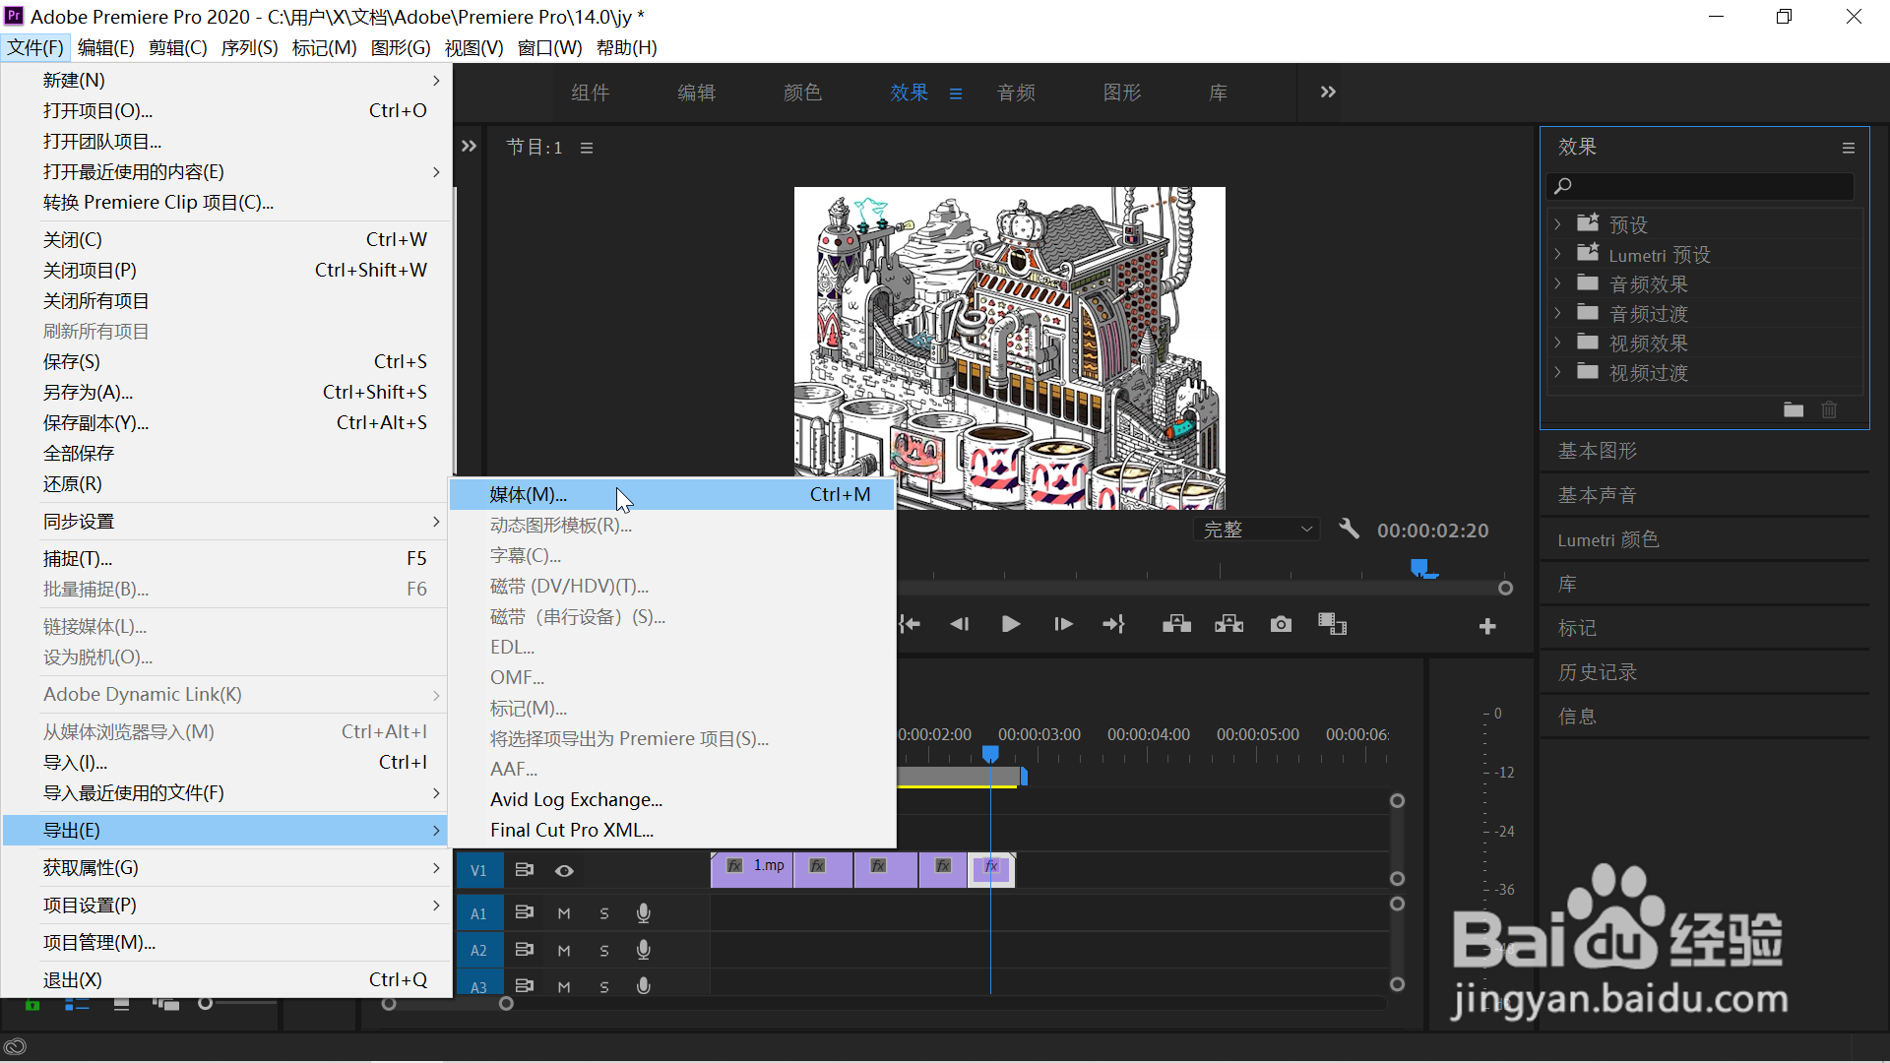
Task: Open the 信息 panel
Action: 1577,717
